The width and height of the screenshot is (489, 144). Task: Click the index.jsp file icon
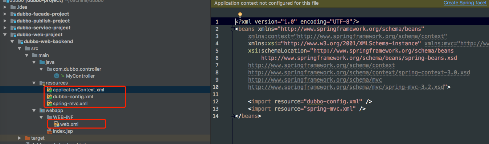click(x=50, y=131)
